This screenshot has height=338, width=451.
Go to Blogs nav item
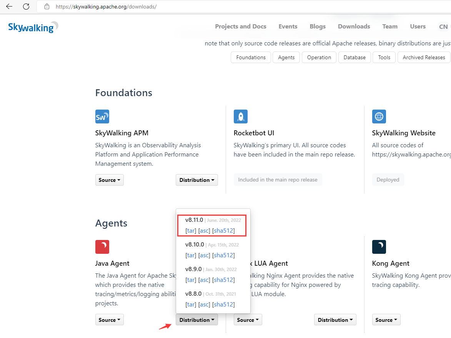(318, 27)
